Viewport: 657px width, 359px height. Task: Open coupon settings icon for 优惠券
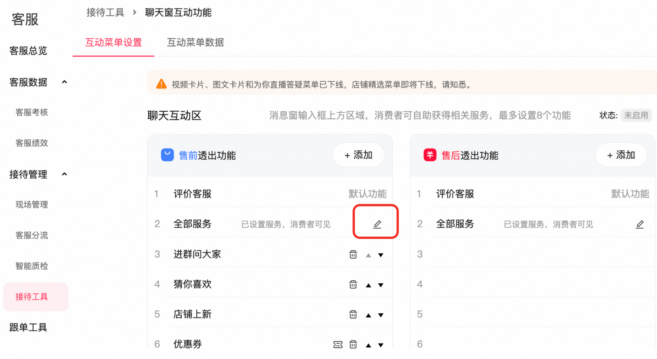(338, 345)
